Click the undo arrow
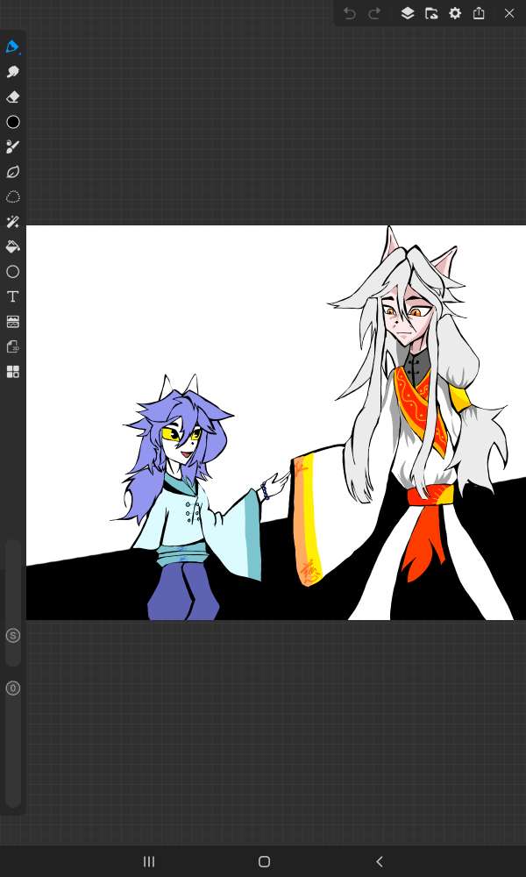Image resolution: width=526 pixels, height=877 pixels. pyautogui.click(x=350, y=13)
